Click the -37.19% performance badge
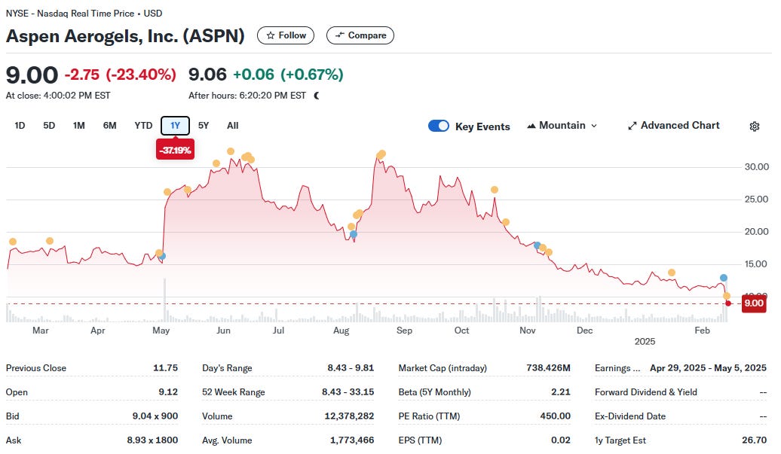781x454 pixels. (x=175, y=150)
